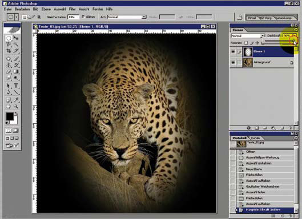Open the Filter menu
The width and height of the screenshot is (302, 219).
point(73,9)
